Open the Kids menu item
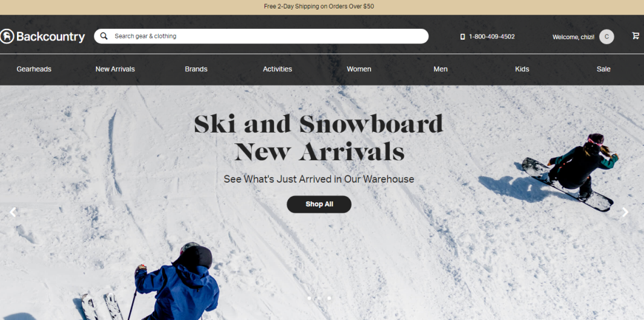The height and width of the screenshot is (320, 644). click(521, 69)
